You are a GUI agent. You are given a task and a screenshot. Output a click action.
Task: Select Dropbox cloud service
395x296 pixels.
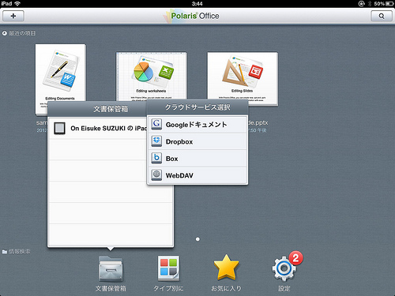coord(197,141)
